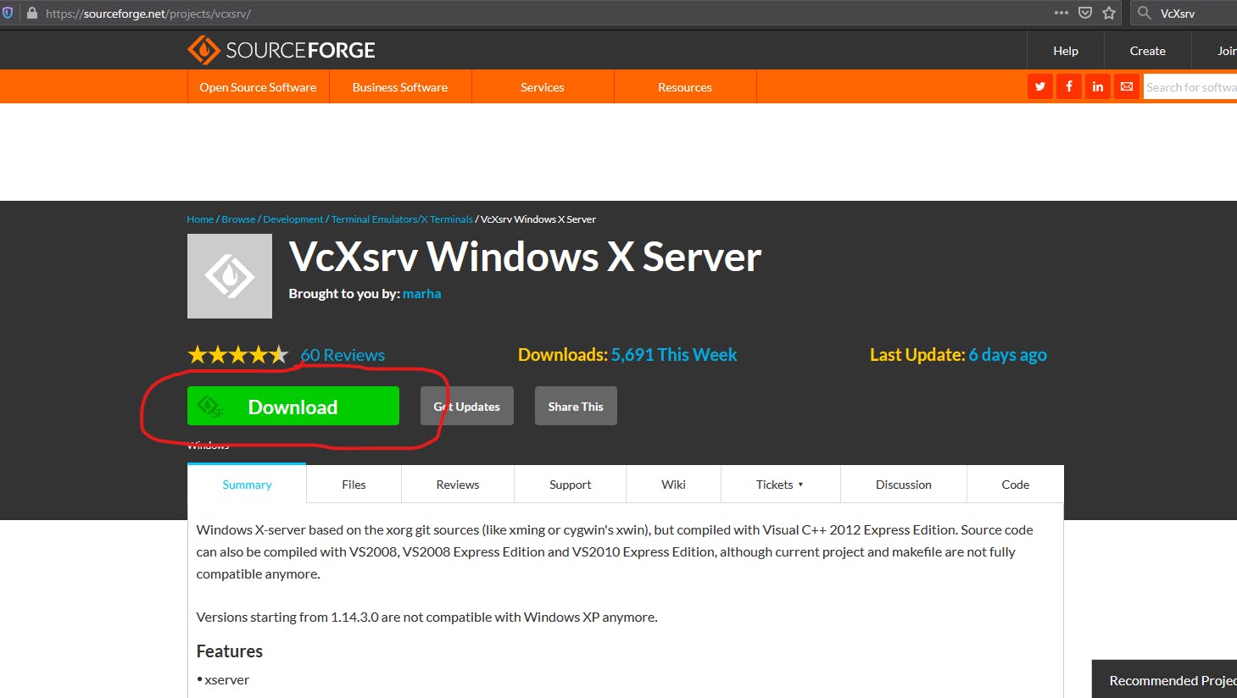Click the five-star rating
1237x698 pixels.
coord(238,355)
